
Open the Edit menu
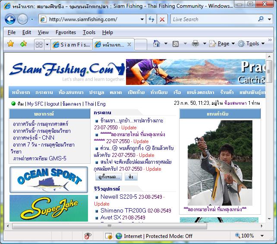coord(27,32)
